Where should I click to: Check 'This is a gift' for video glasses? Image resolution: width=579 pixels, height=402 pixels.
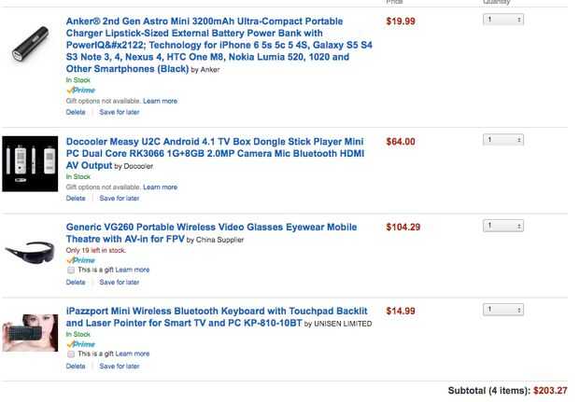71,270
